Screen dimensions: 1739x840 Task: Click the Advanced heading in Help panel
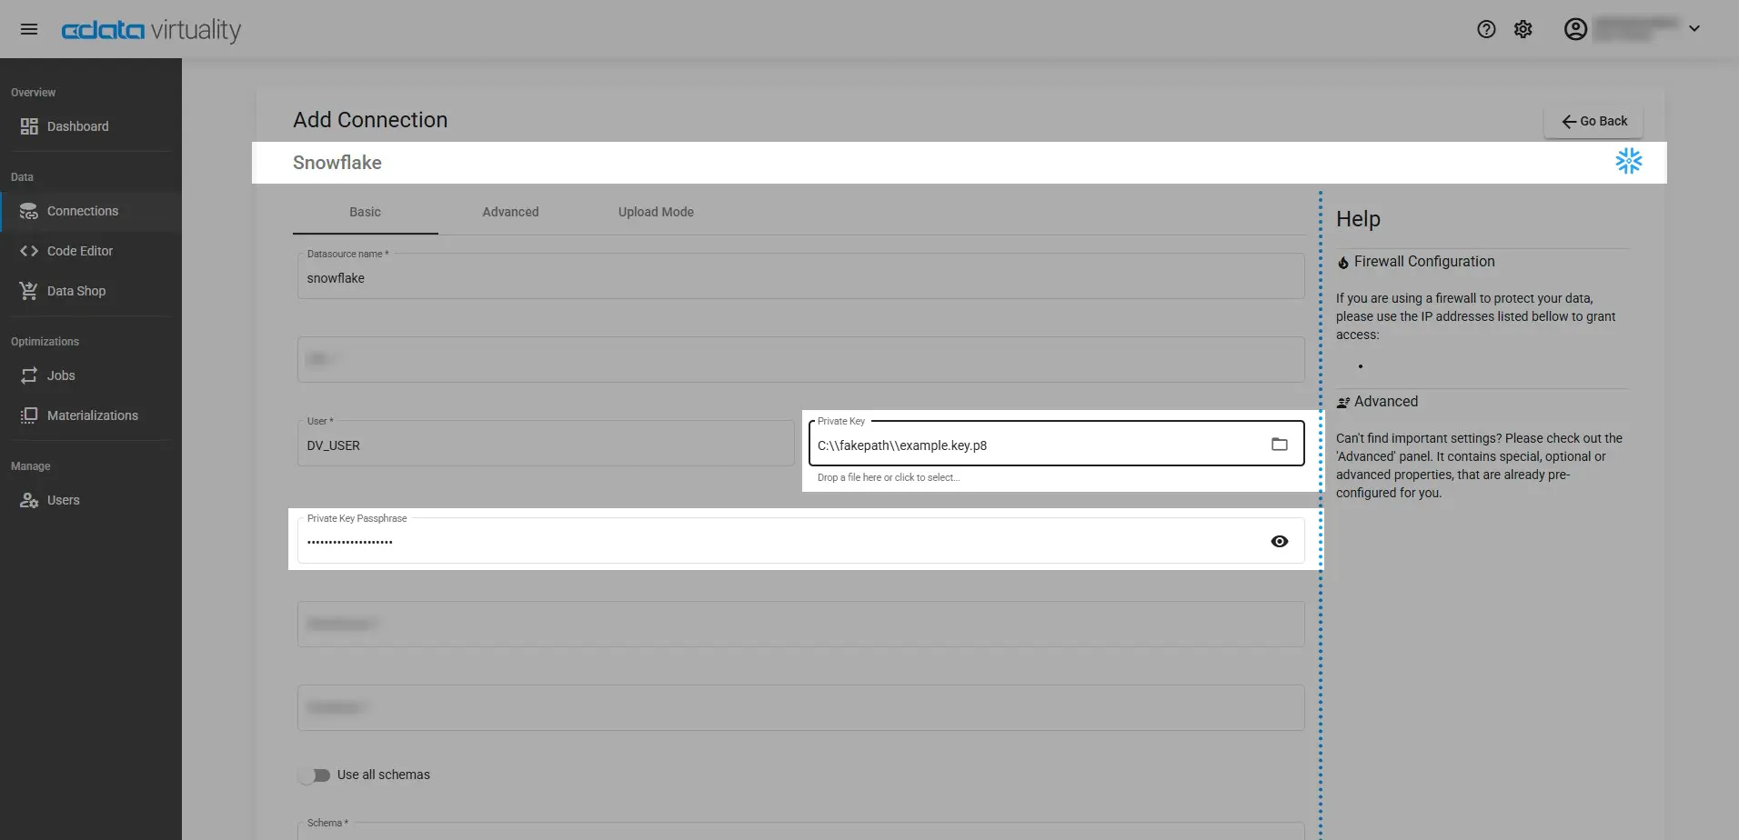[x=1386, y=402]
